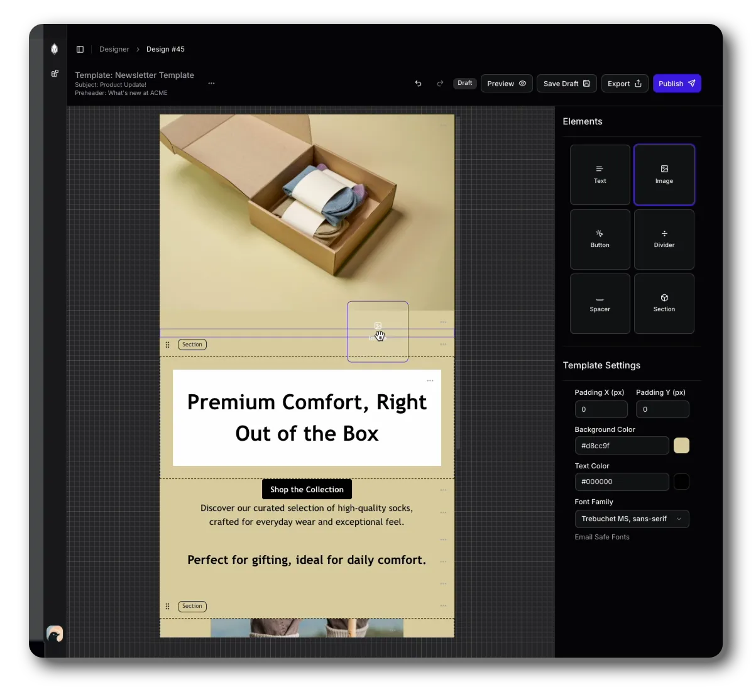
Task: Add a Button element from the panel
Action: coord(600,239)
